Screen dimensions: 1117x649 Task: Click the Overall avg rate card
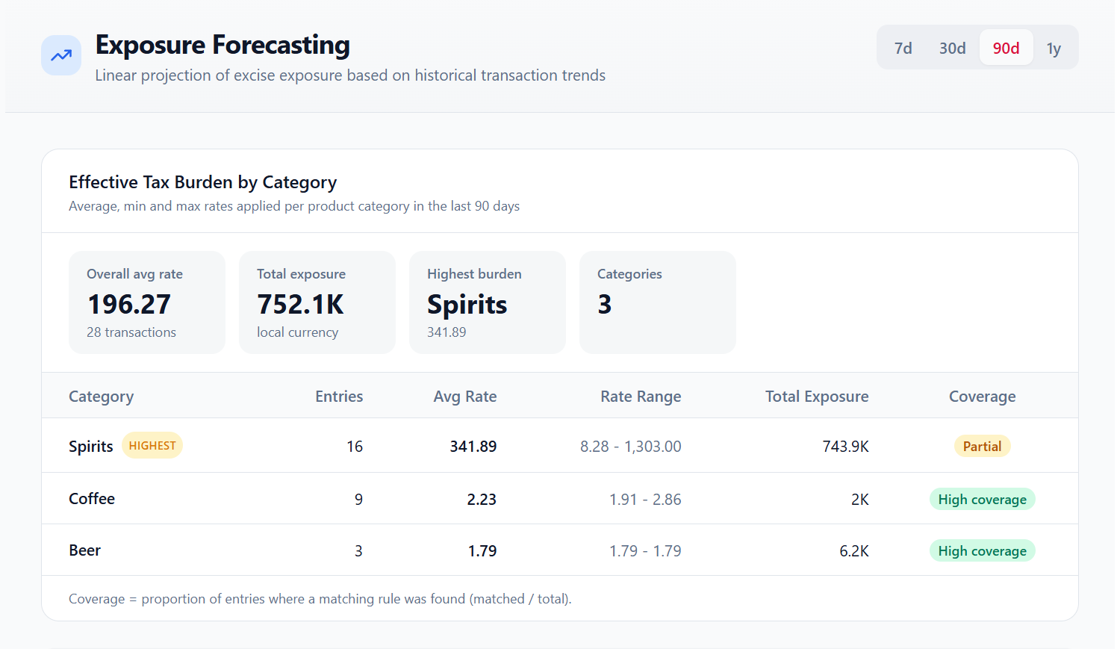pyautogui.click(x=147, y=302)
